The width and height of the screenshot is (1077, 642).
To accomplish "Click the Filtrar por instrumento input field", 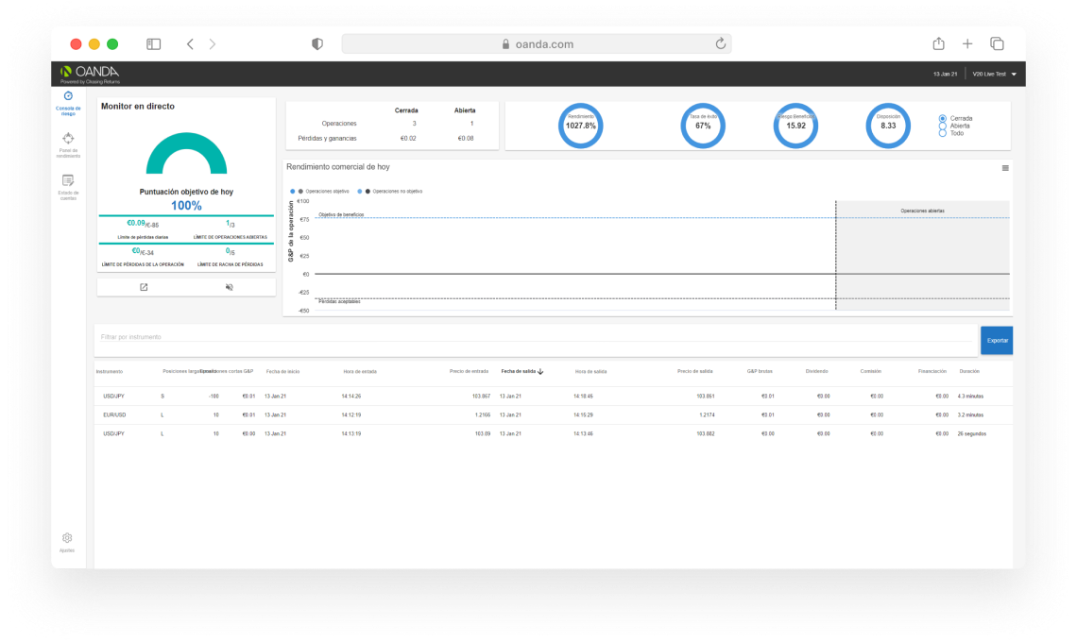I will (x=536, y=336).
